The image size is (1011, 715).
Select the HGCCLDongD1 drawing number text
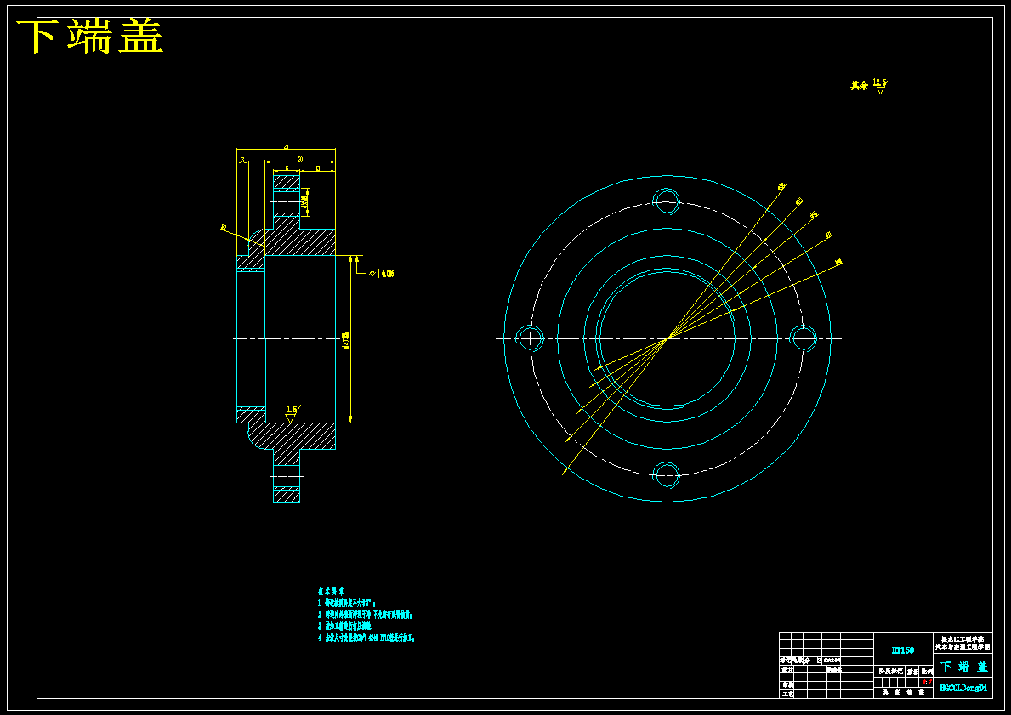(963, 688)
